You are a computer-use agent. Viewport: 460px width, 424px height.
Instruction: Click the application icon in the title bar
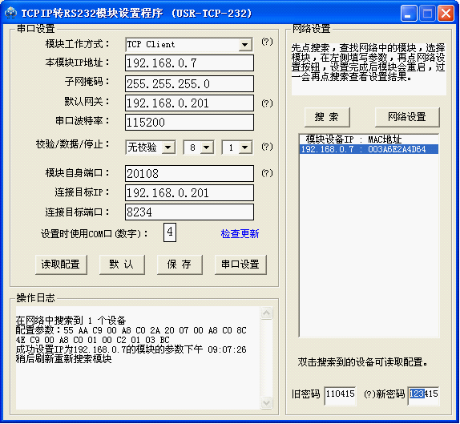(x=11, y=13)
